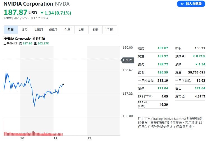Open the 6個月 chart tab

pos(53,30)
